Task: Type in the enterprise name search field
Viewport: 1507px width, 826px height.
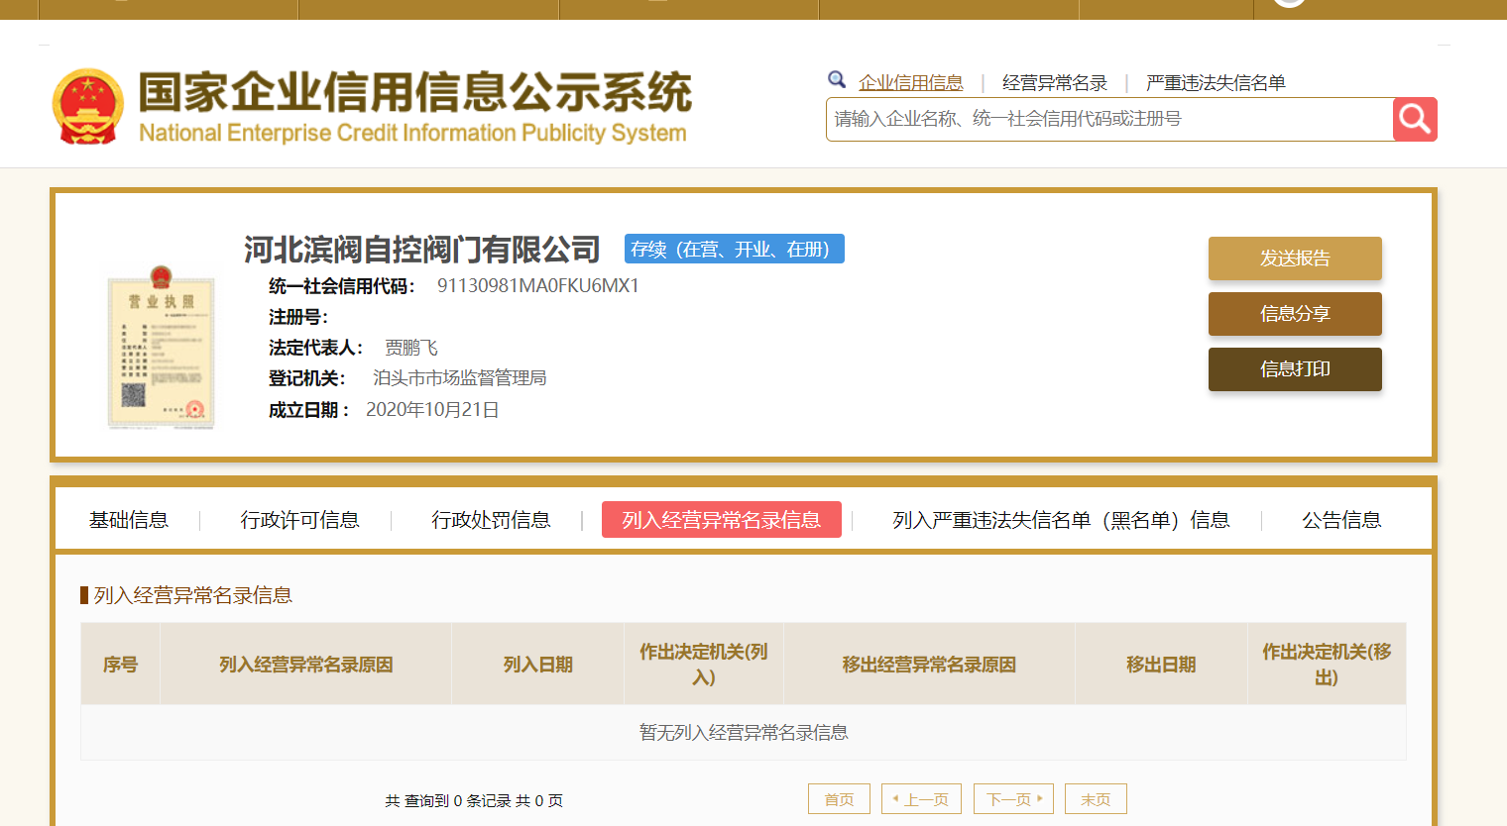Action: point(1108,120)
